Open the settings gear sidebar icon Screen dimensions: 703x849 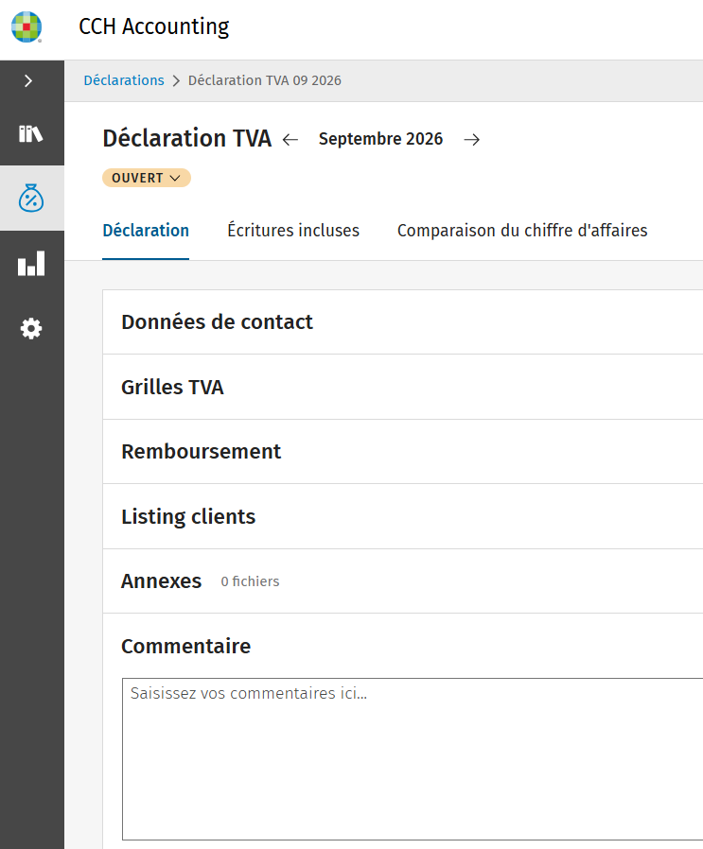click(x=31, y=328)
